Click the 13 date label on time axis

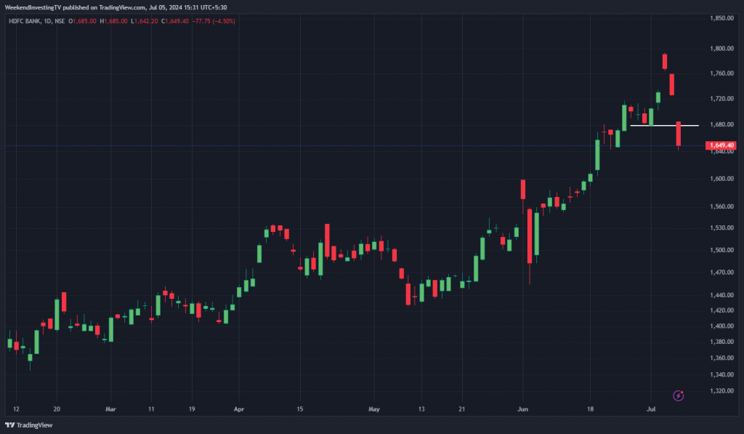click(421, 409)
